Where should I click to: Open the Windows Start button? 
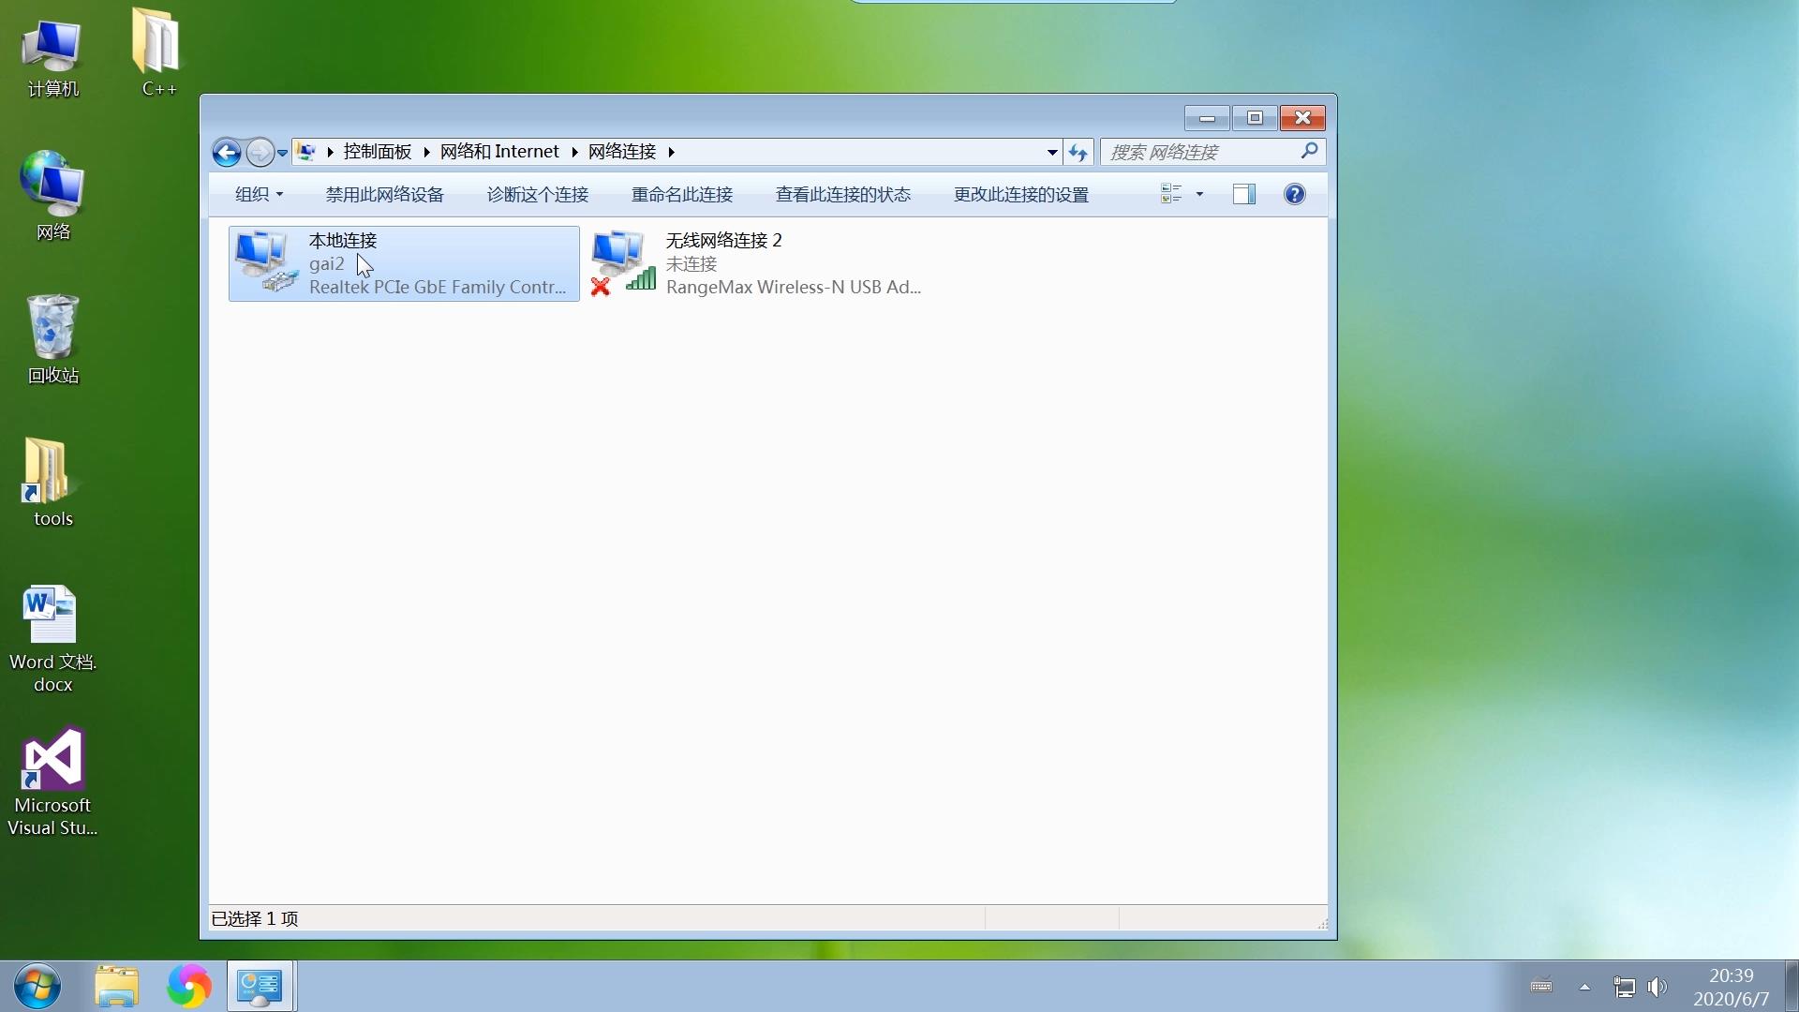pos(37,986)
